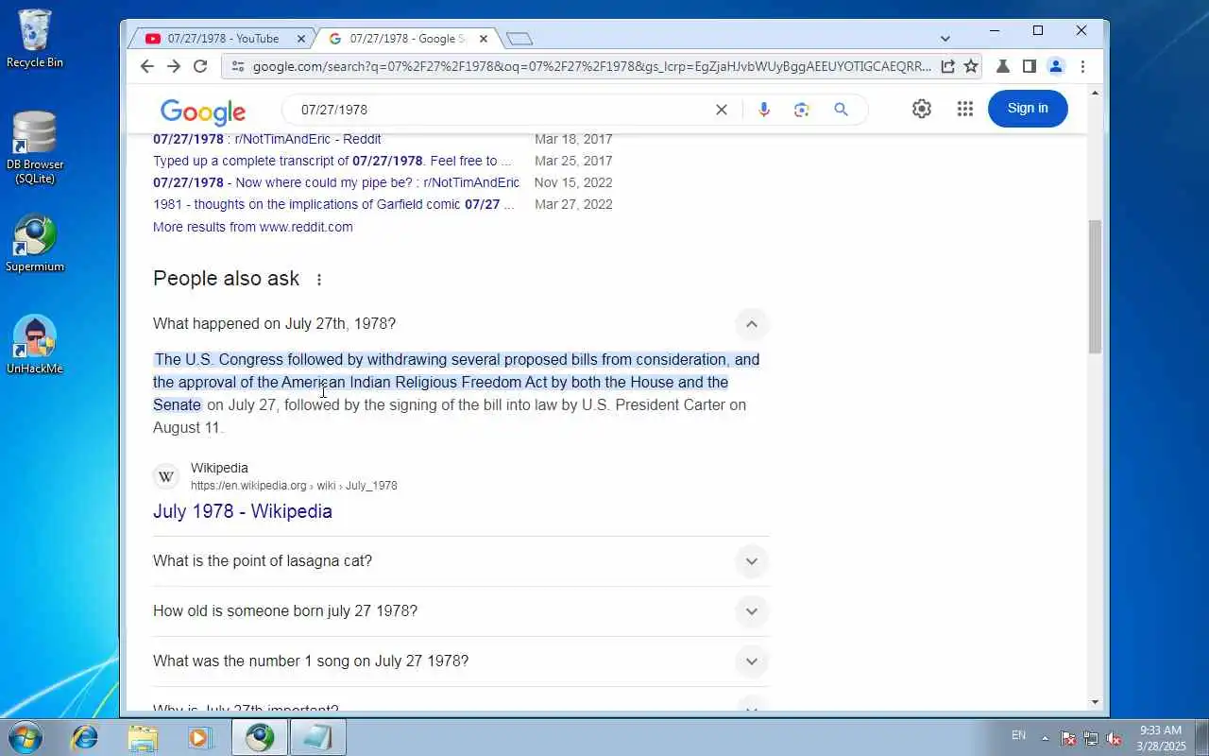Collapse the 'What happened on July 27th, 1978?' answer
Image resolution: width=1209 pixels, height=756 pixels.
[x=751, y=324]
